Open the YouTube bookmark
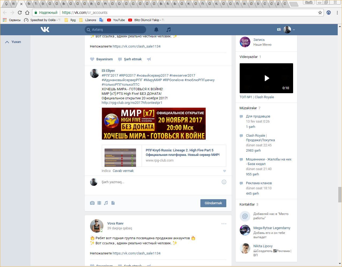The image size is (342, 267). [x=116, y=20]
